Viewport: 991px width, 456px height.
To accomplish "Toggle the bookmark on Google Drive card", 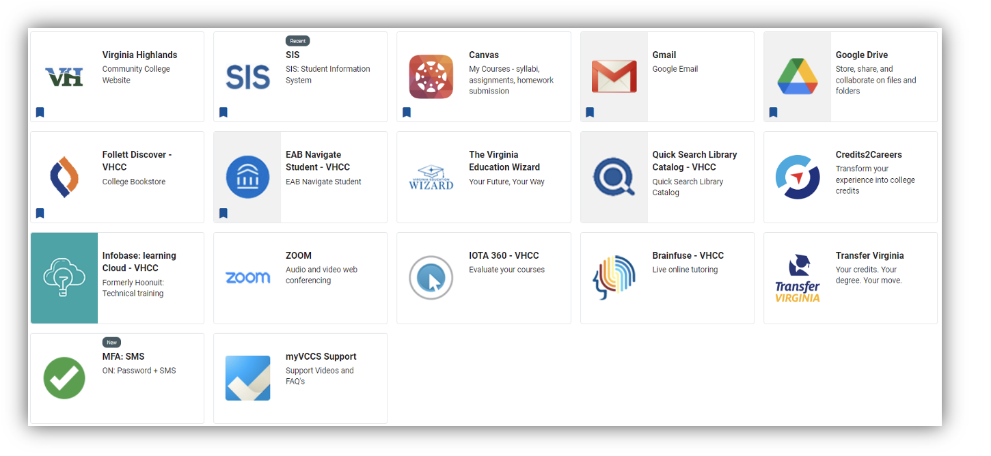I will coord(773,113).
